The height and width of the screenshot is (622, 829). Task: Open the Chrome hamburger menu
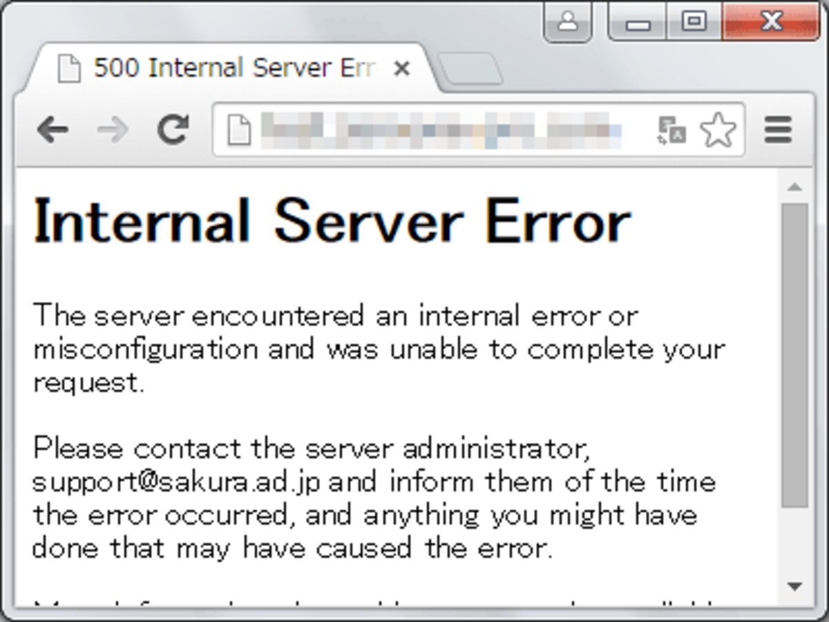(x=779, y=130)
